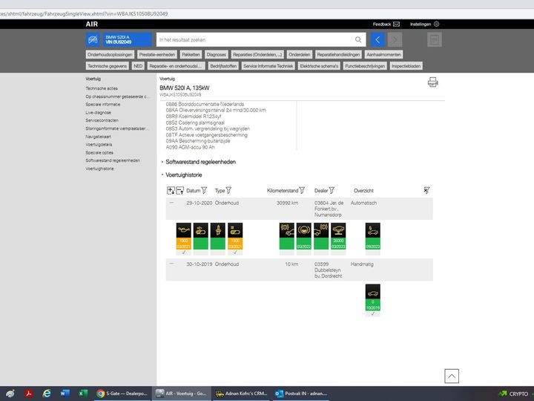Open Aanhaalmomenten tab
Screen dimensions: 534x401
pos(384,54)
